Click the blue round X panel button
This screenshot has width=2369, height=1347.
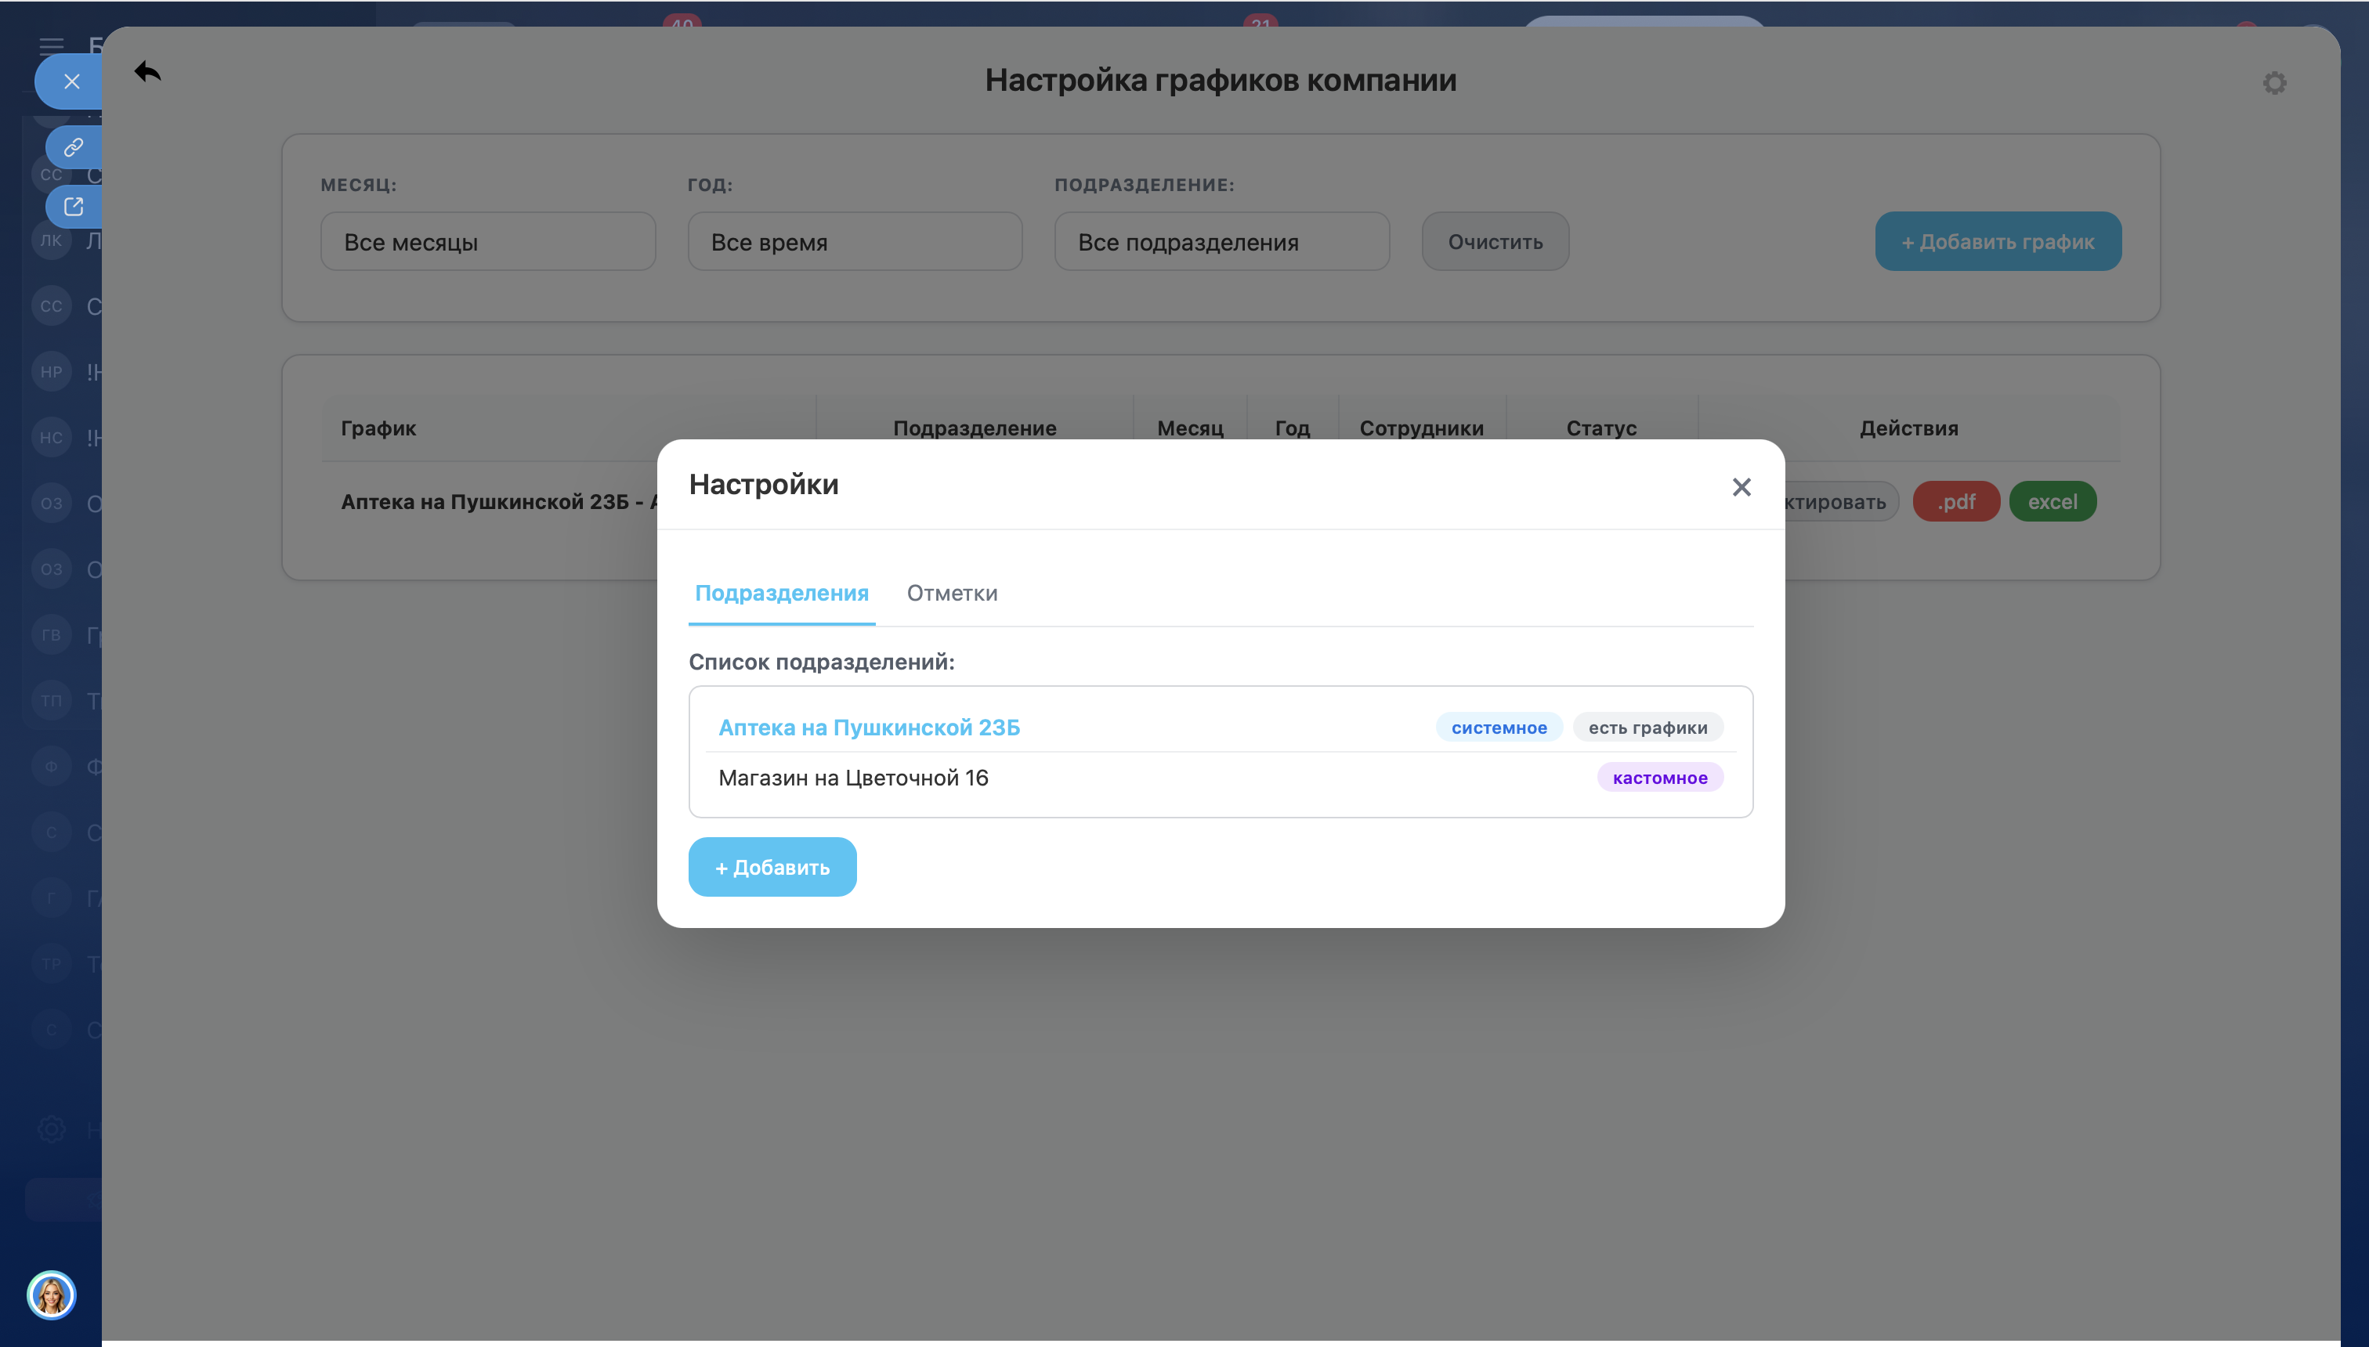(x=71, y=81)
